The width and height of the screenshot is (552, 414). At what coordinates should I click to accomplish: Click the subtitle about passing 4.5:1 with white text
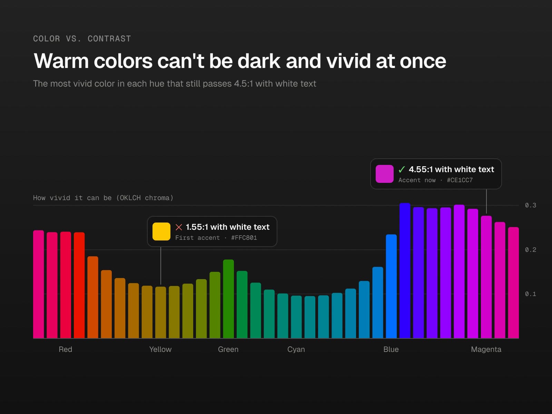pos(175,84)
